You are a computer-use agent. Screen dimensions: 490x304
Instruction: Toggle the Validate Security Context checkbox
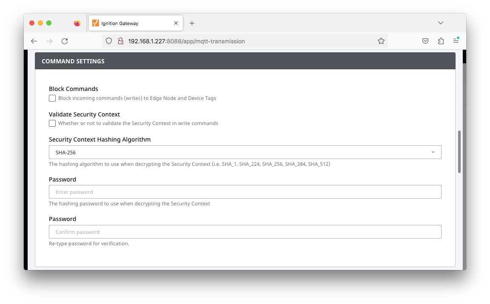point(52,123)
